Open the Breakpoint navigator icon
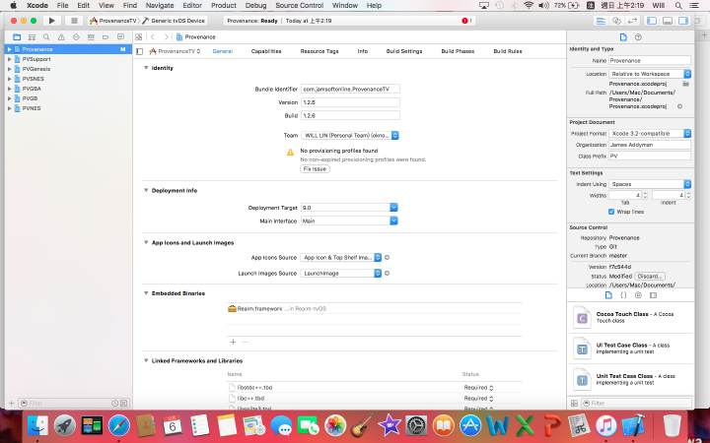 [106, 37]
